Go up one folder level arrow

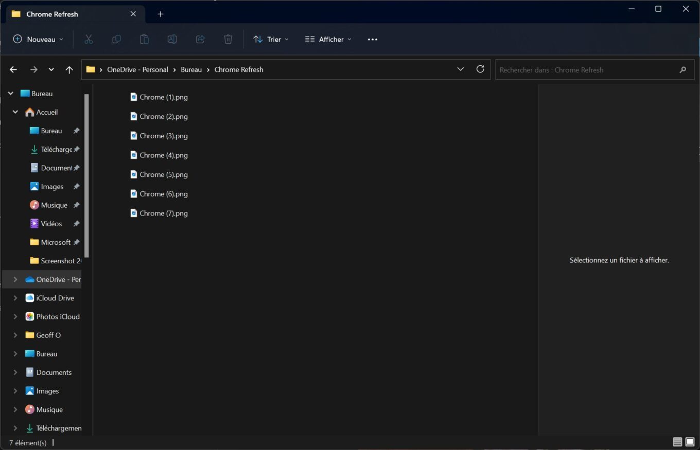[x=69, y=69]
